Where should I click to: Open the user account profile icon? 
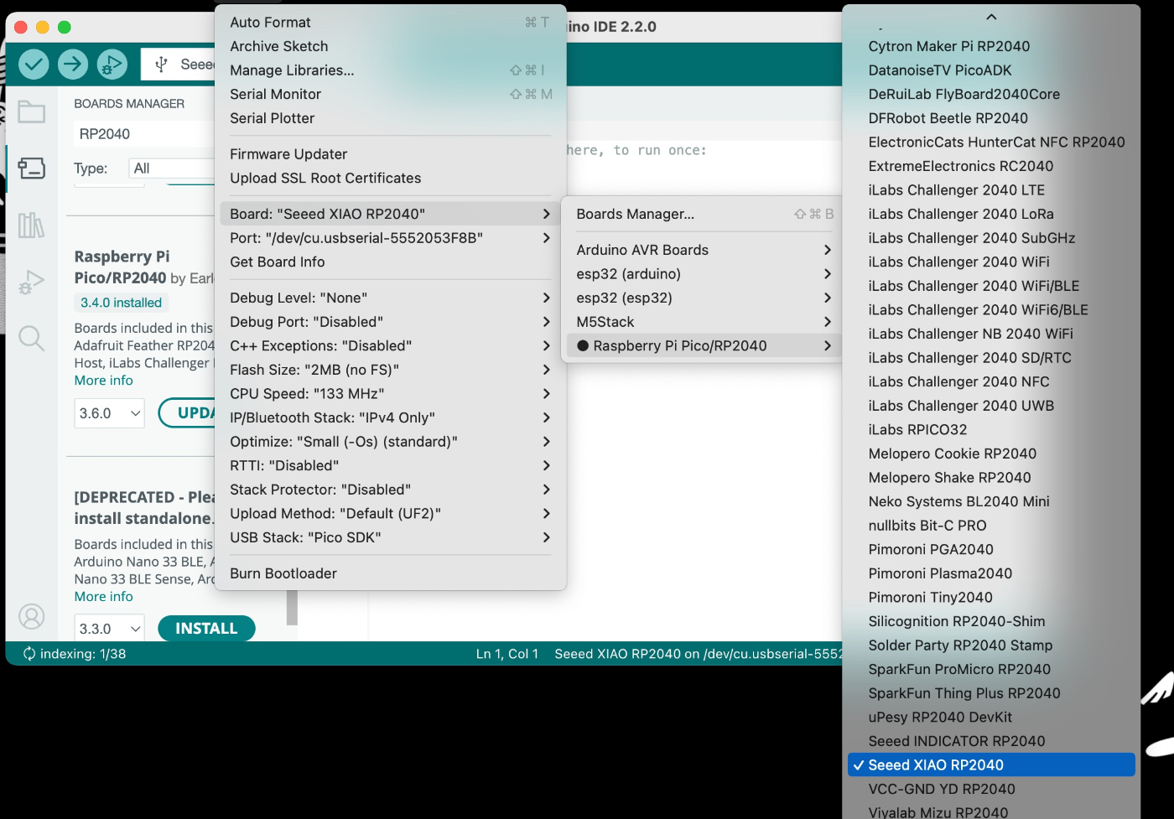click(x=31, y=617)
